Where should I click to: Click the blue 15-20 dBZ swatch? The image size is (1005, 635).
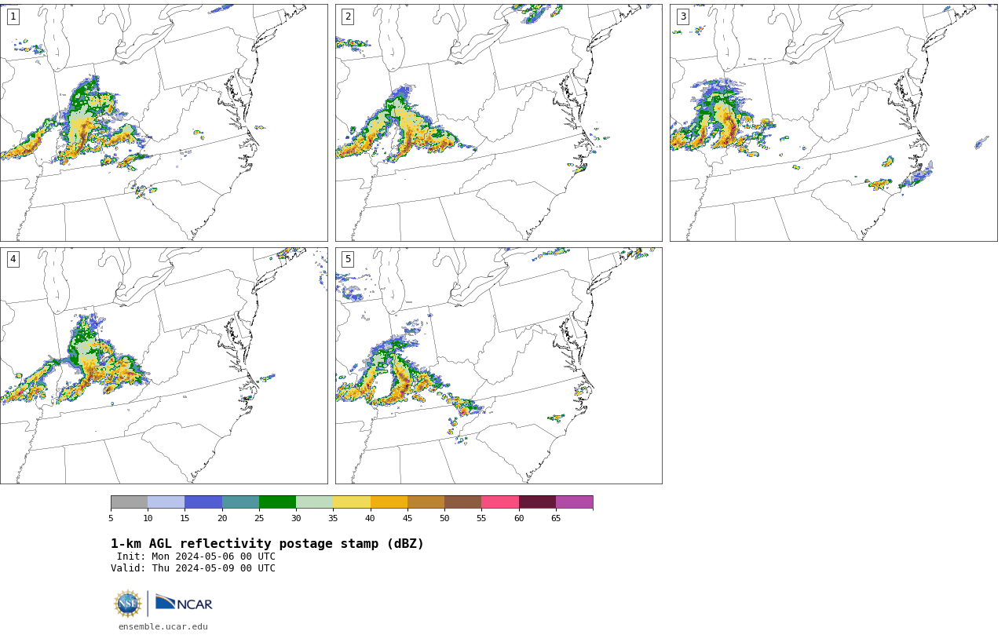tap(203, 502)
